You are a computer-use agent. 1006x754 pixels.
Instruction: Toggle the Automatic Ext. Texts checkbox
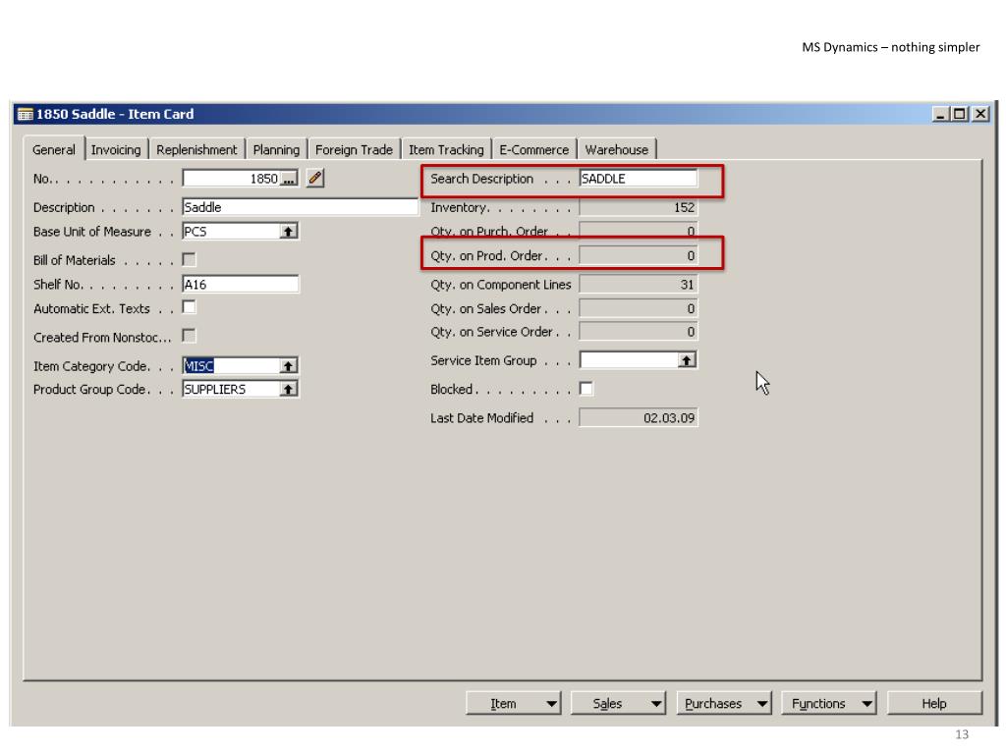(x=189, y=307)
